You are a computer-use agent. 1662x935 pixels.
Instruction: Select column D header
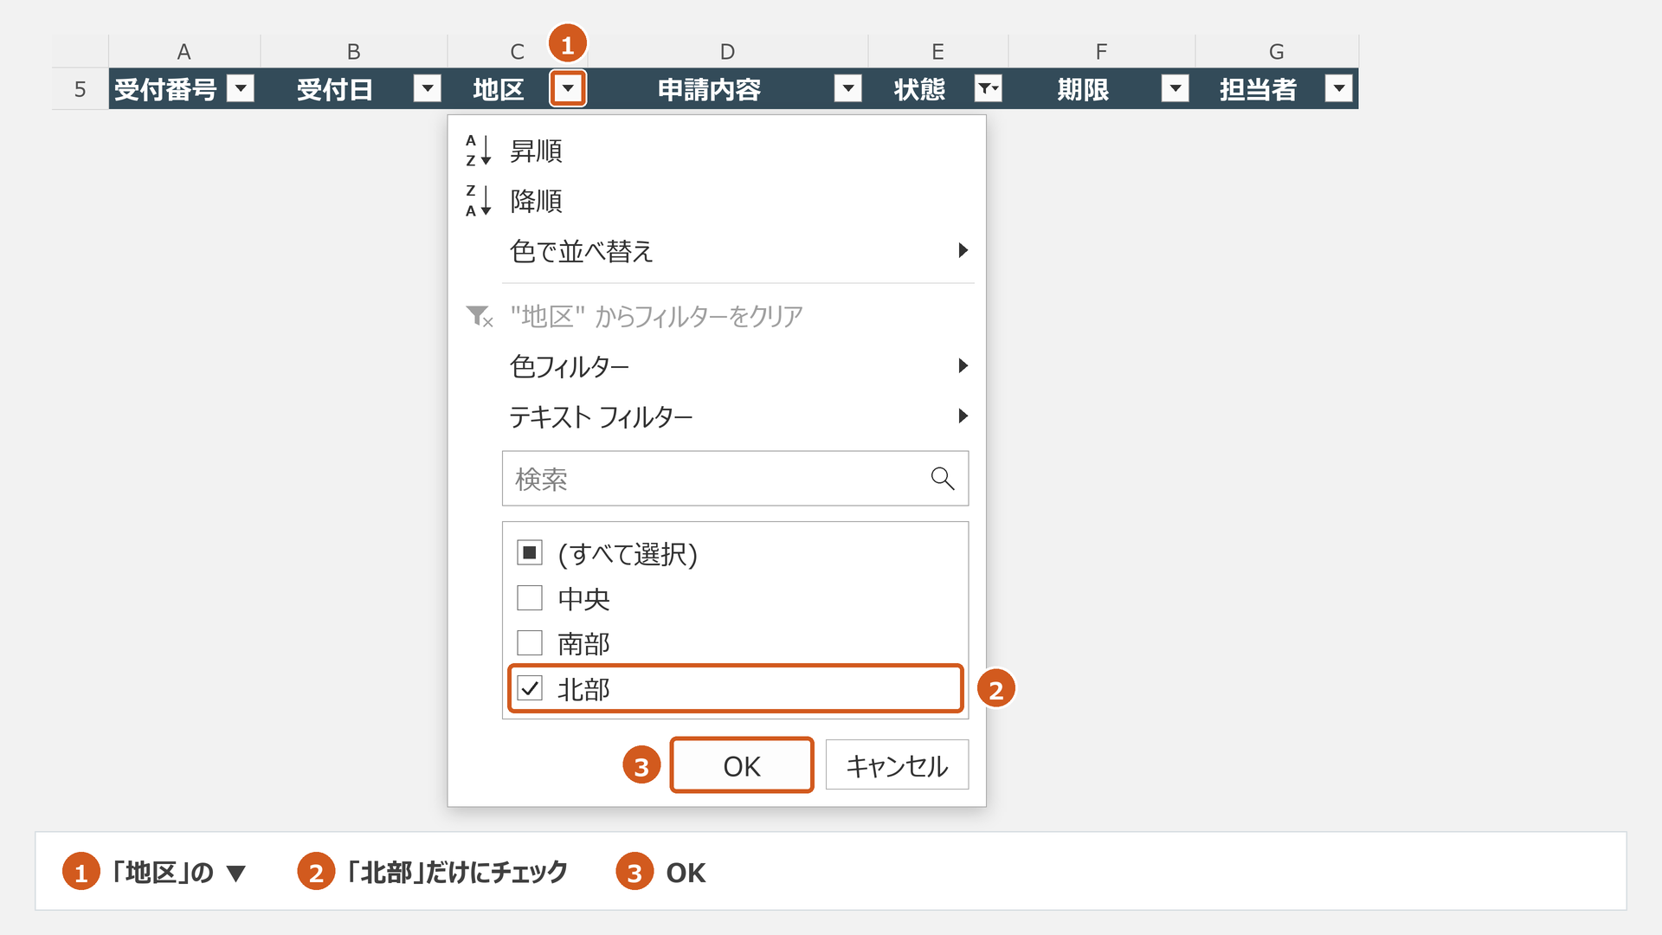(728, 51)
